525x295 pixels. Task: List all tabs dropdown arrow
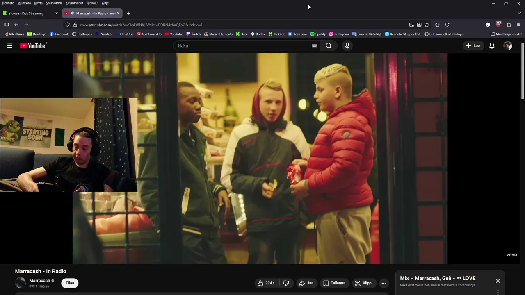point(519,13)
